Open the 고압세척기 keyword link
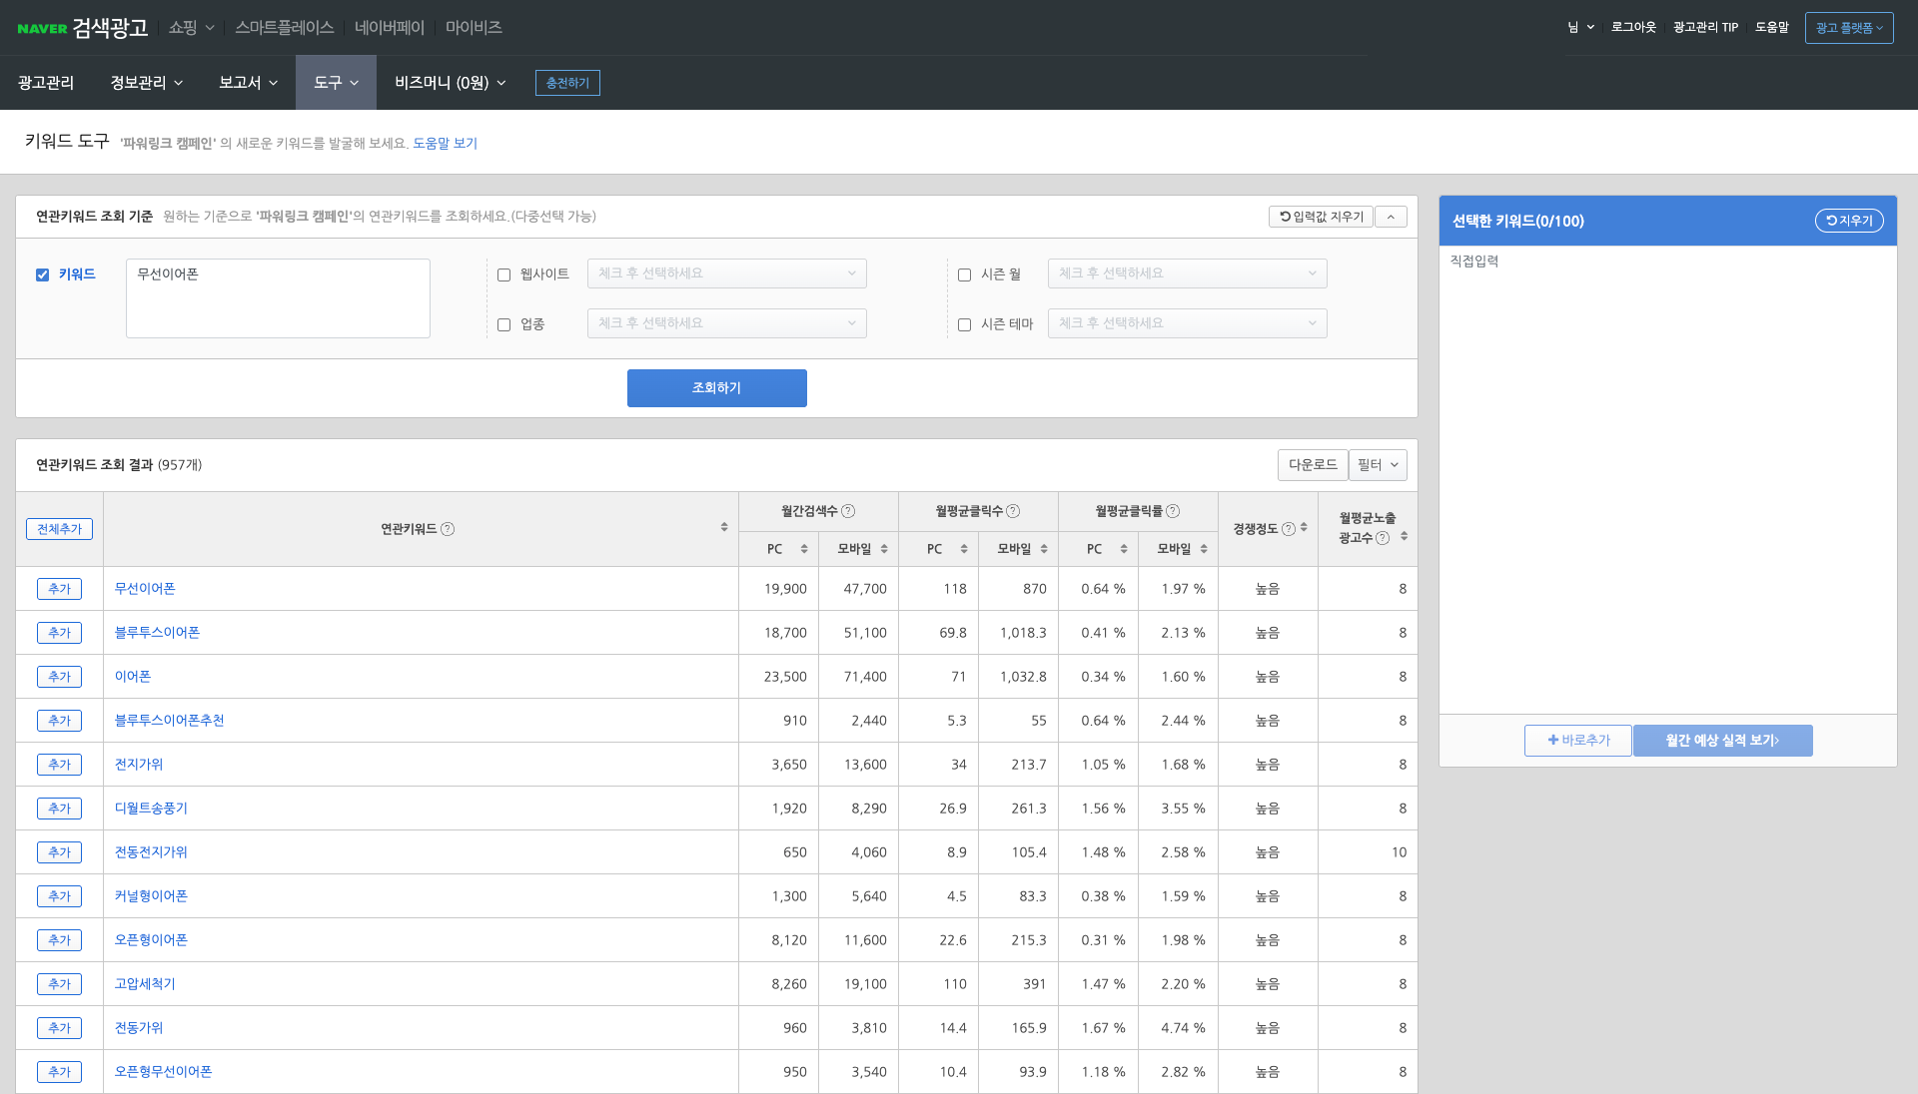Image resolution: width=1918 pixels, height=1094 pixels. [145, 984]
